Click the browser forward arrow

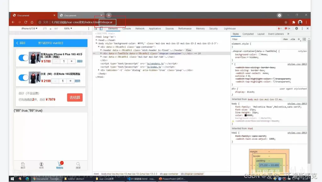(x=19, y=22)
